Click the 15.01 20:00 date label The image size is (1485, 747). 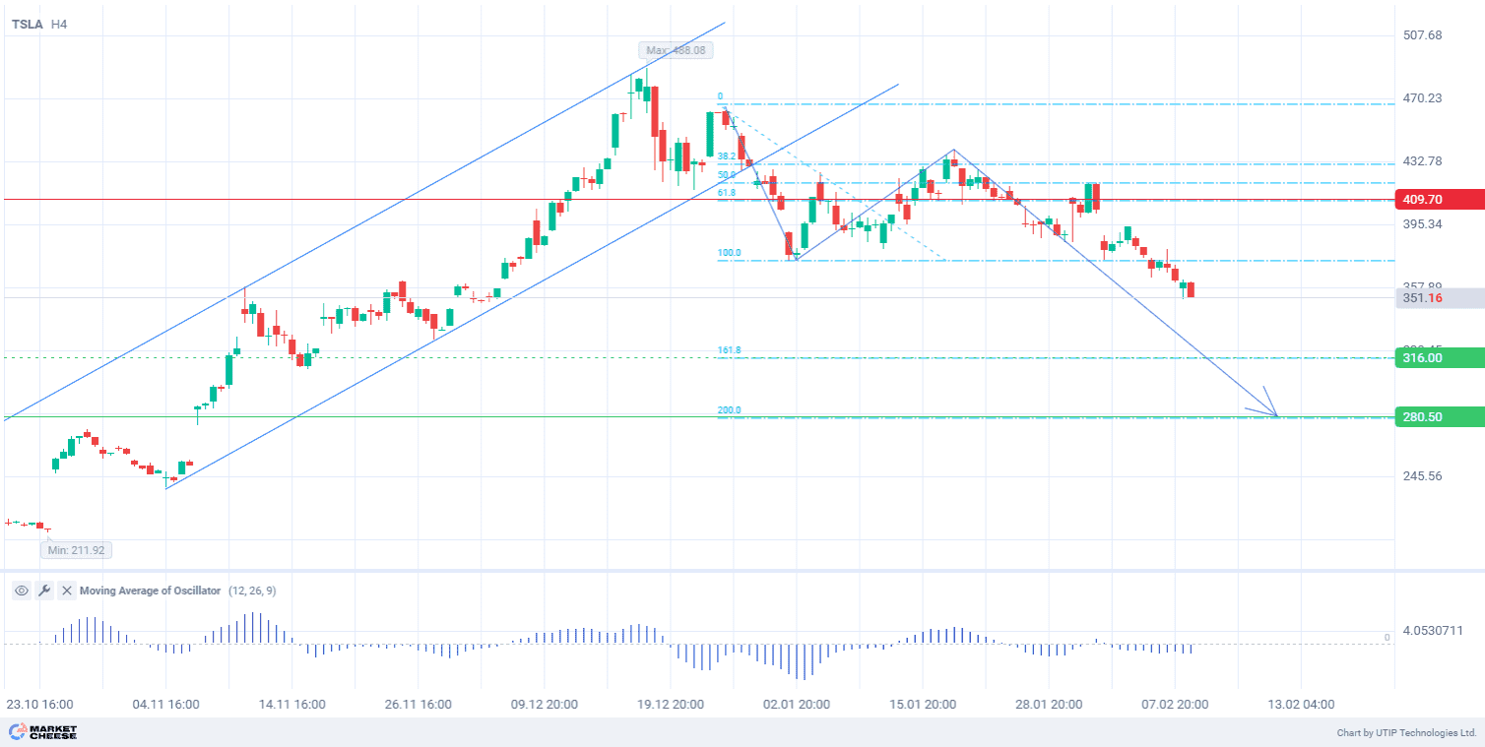tap(922, 705)
